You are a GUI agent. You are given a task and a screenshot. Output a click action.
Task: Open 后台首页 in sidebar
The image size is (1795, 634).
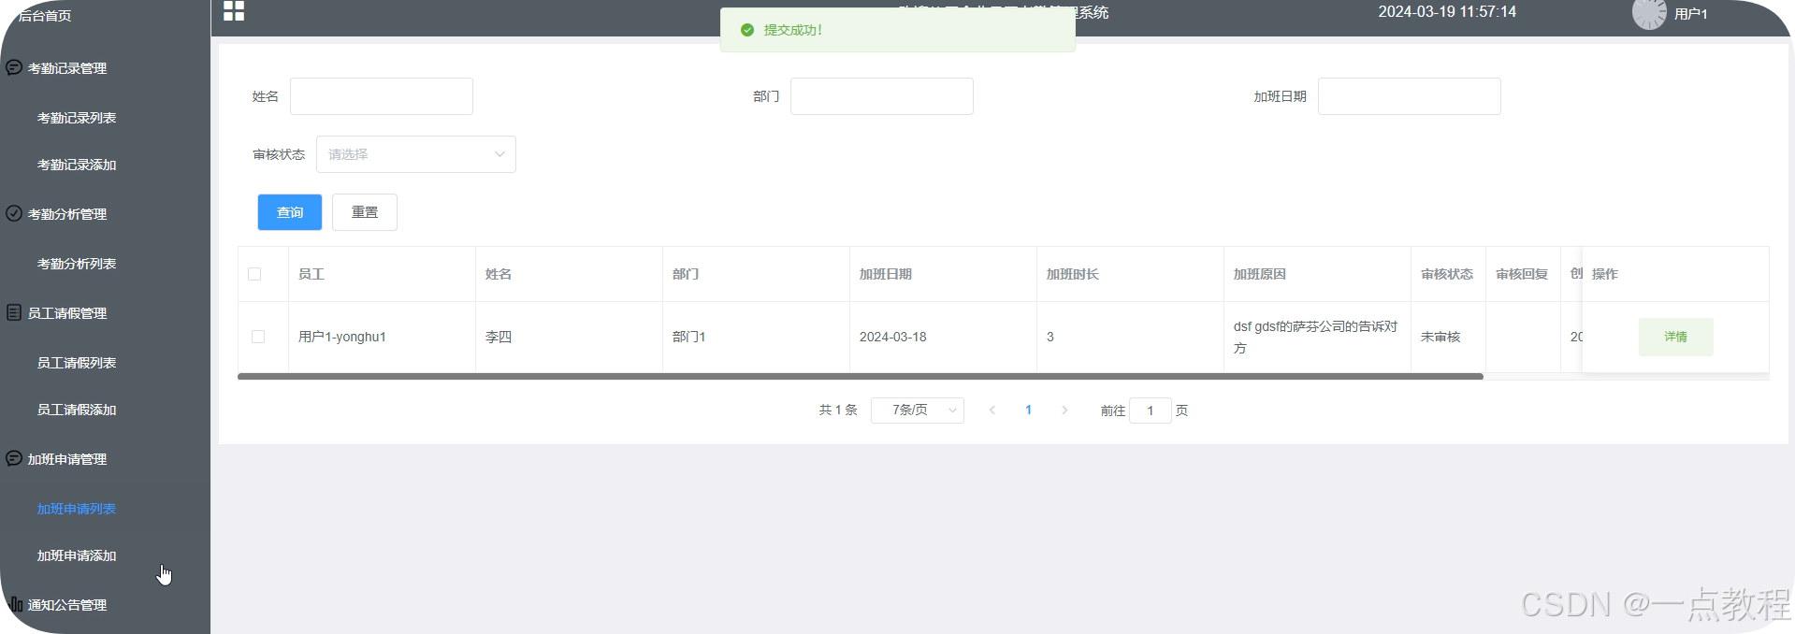coord(45,15)
